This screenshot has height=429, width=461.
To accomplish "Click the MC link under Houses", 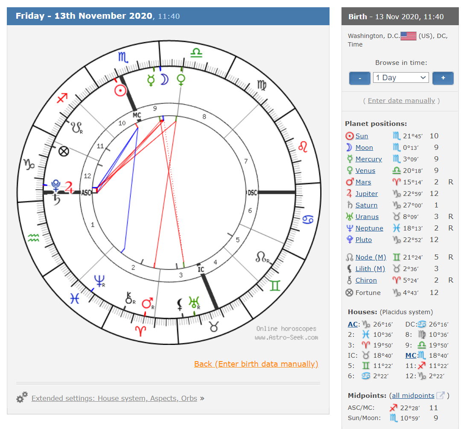I will click(x=411, y=355).
